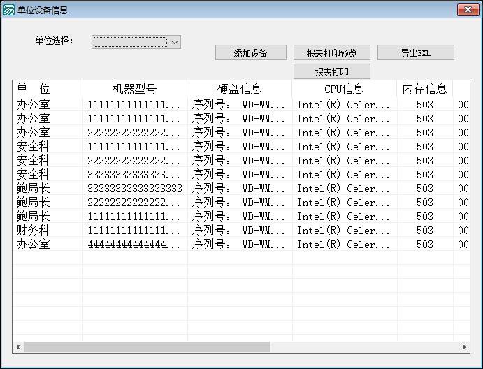The width and height of the screenshot is (483, 369).
Task: Click the 导出EXL export button
Action: click(x=415, y=53)
